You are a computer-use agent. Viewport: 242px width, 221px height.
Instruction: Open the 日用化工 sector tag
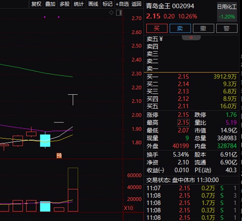point(227,7)
